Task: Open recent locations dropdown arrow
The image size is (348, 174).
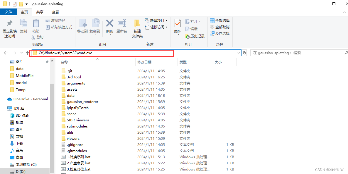Action: pyautogui.click(x=21, y=53)
